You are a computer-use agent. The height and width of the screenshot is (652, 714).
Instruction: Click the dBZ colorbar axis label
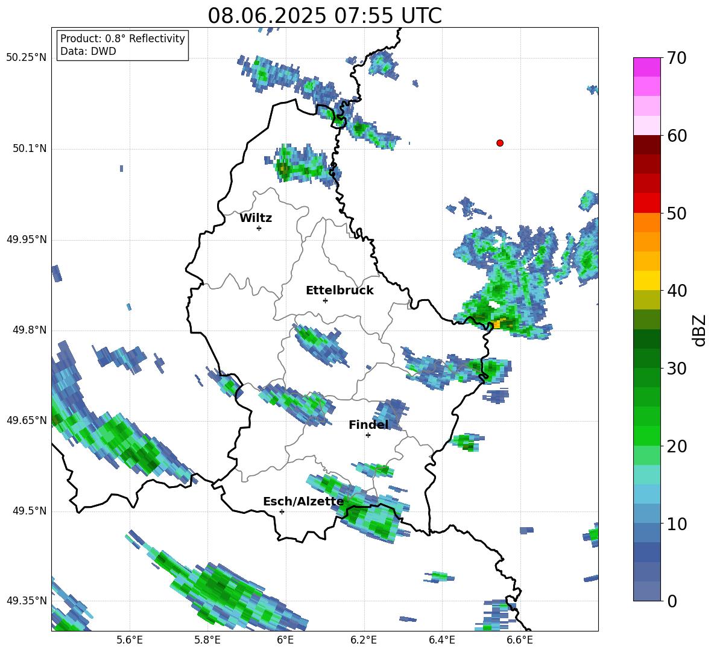coord(700,330)
